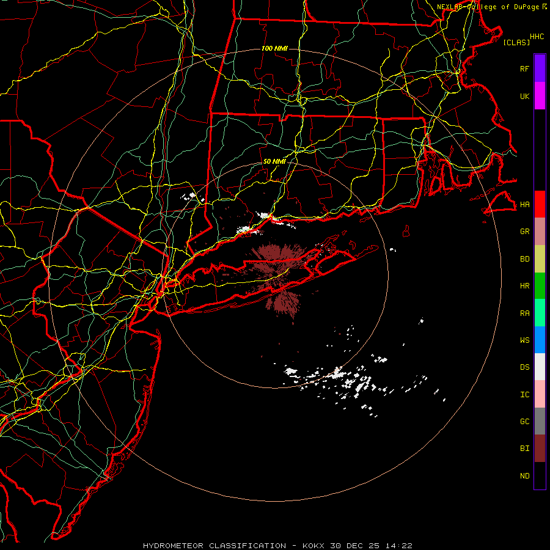550x550 pixels.
Task: Click the 'NEXLAB-College of DuPage' credit text
Action: pyautogui.click(x=488, y=7)
